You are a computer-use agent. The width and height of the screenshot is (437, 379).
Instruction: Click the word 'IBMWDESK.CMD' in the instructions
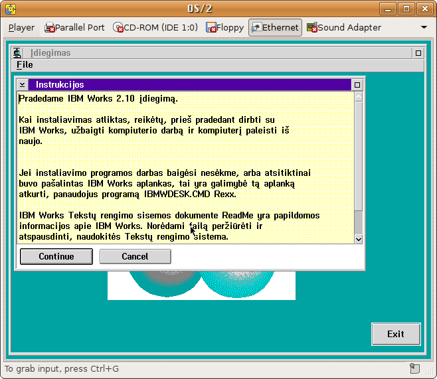pos(177,194)
